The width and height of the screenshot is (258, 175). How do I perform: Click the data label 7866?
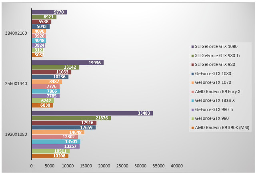(52, 91)
